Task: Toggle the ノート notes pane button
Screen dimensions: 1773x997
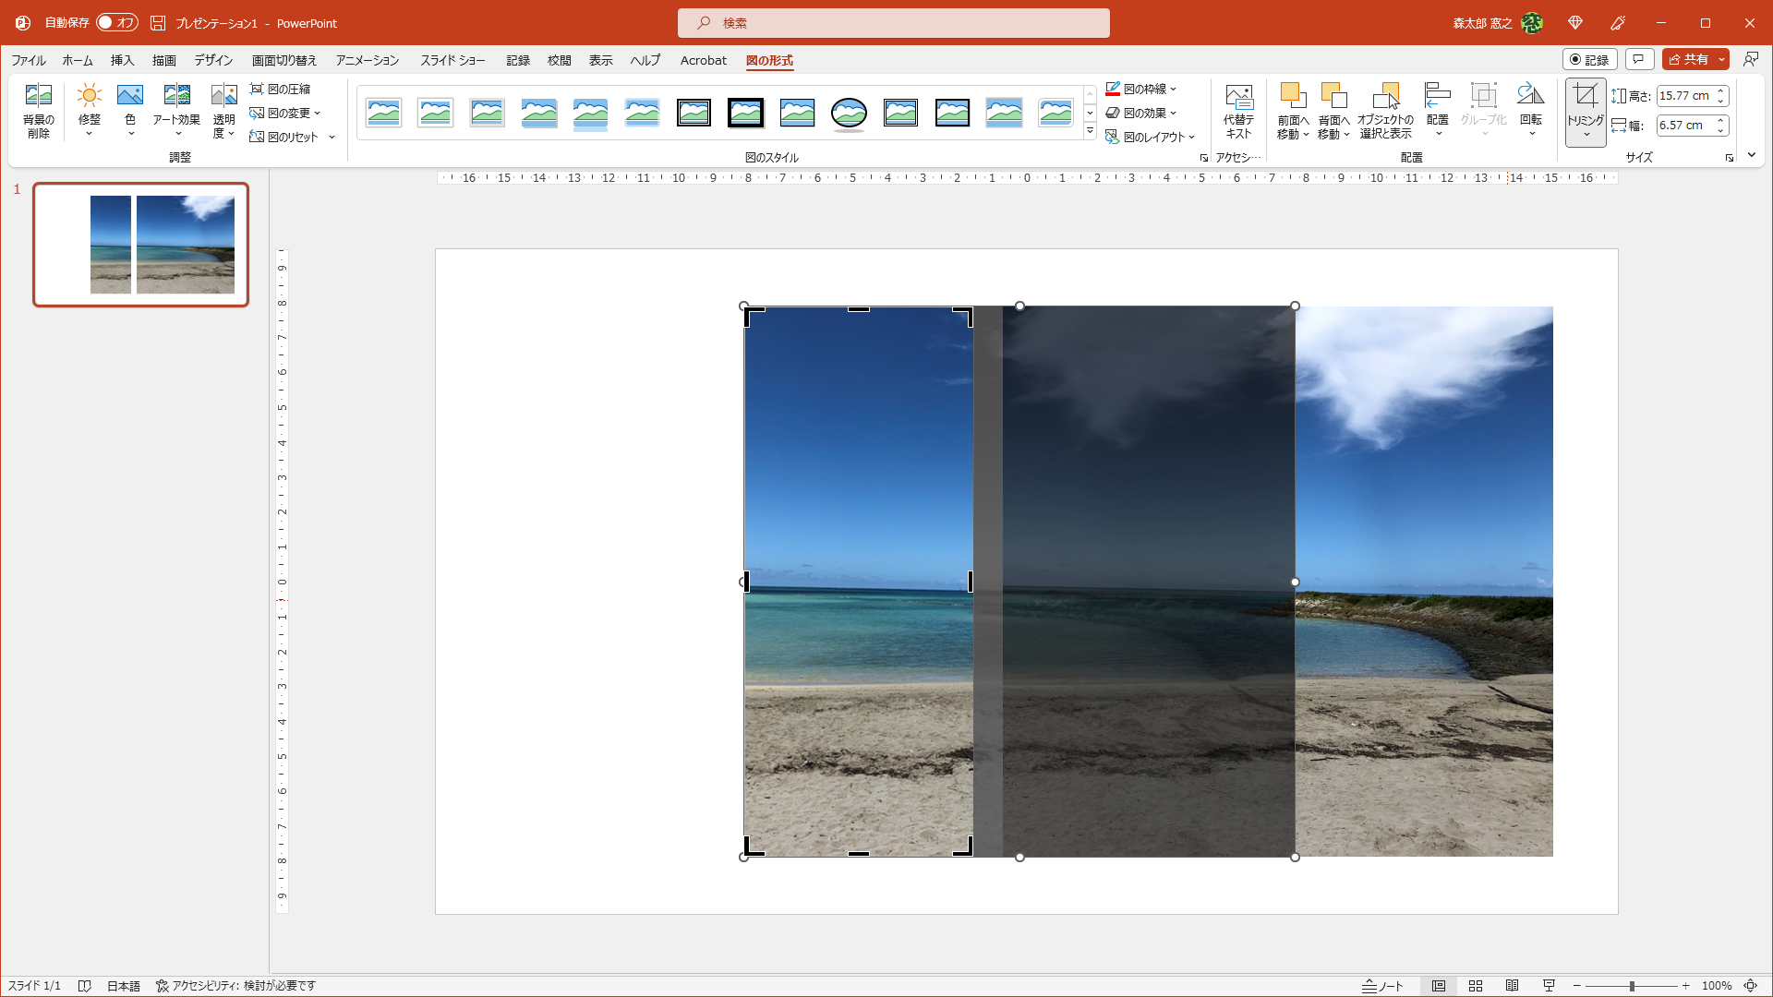Action: click(1383, 986)
